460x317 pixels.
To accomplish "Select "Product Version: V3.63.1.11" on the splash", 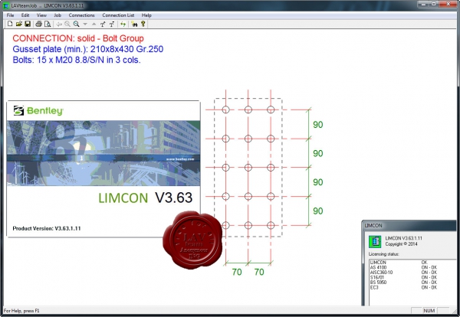I will point(46,228).
